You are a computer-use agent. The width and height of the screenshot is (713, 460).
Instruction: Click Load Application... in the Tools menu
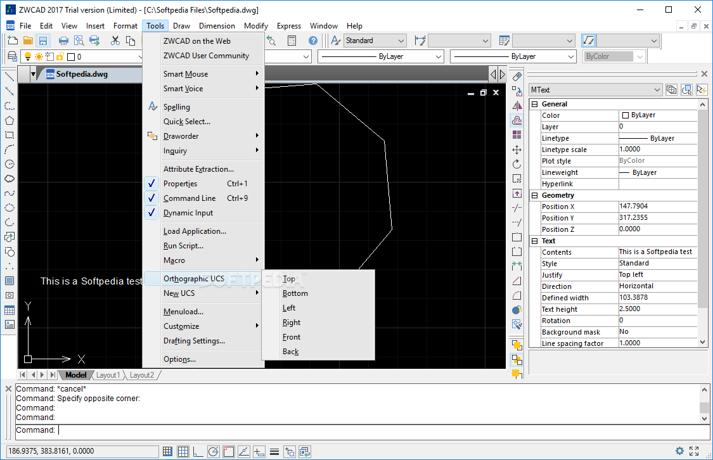(203, 231)
